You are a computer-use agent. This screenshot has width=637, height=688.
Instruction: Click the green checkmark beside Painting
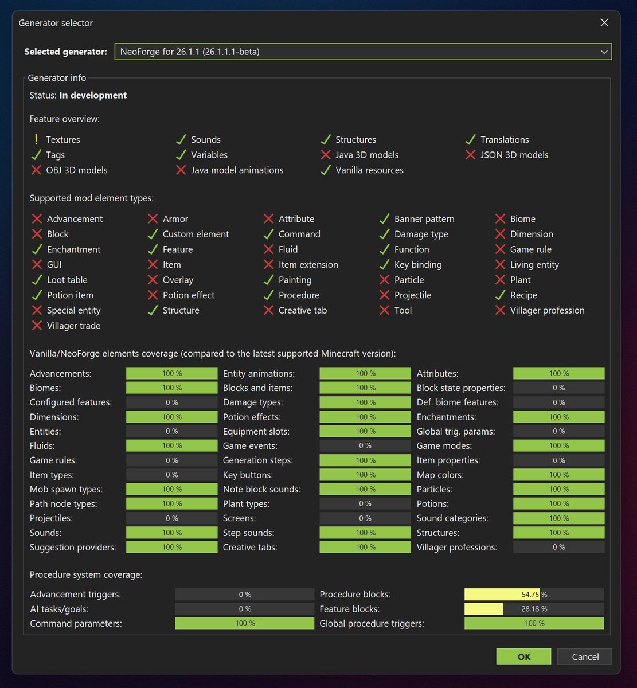tap(268, 280)
